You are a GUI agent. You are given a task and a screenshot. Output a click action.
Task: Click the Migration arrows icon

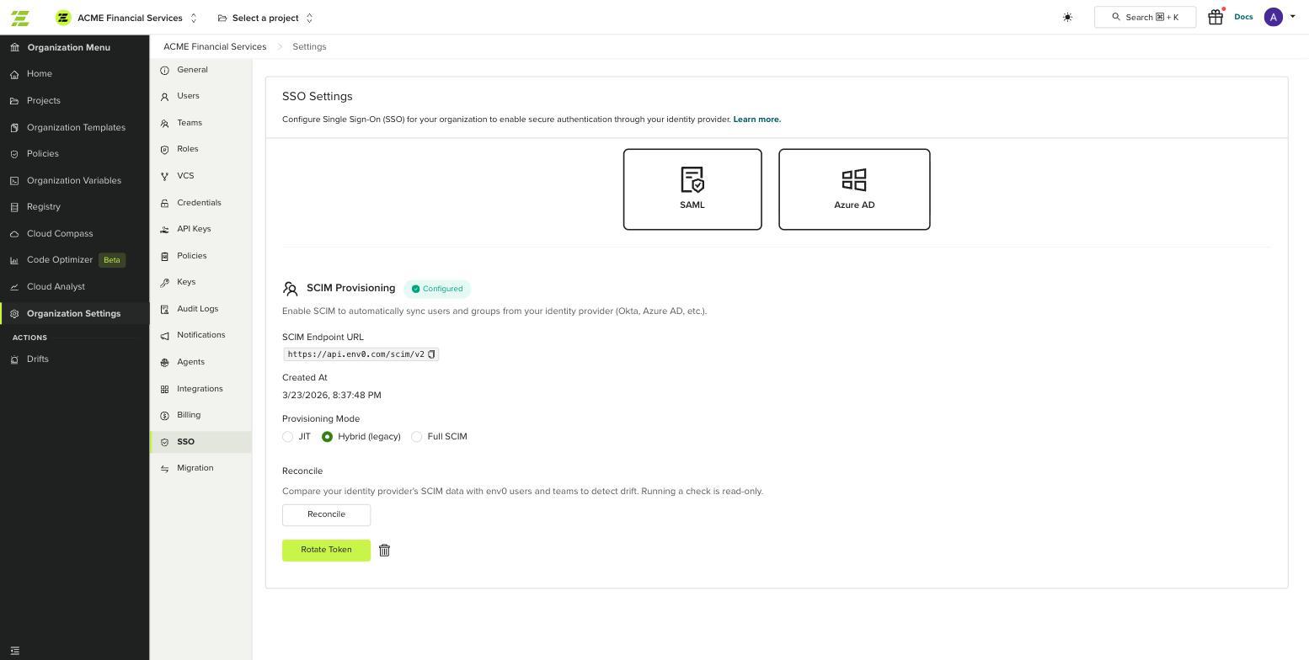[x=165, y=469]
